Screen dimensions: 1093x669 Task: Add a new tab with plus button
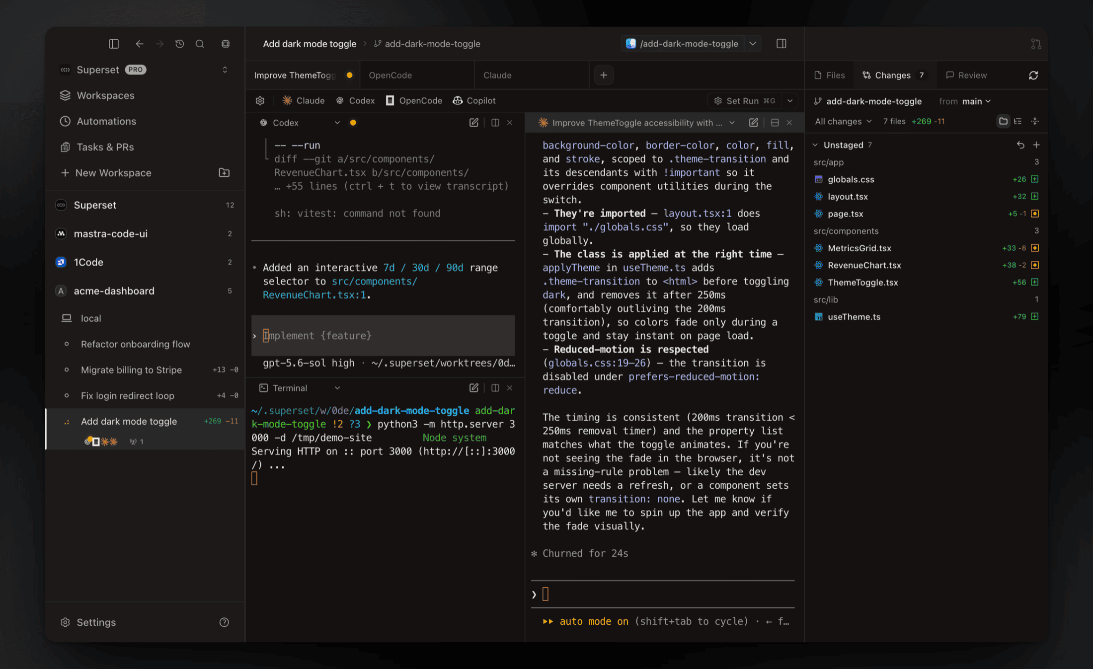click(x=604, y=75)
